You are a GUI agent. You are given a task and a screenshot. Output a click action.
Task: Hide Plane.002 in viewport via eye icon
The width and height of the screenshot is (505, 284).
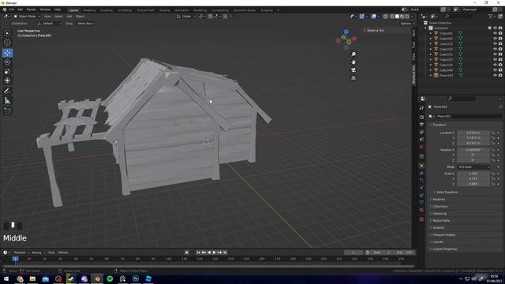point(495,76)
